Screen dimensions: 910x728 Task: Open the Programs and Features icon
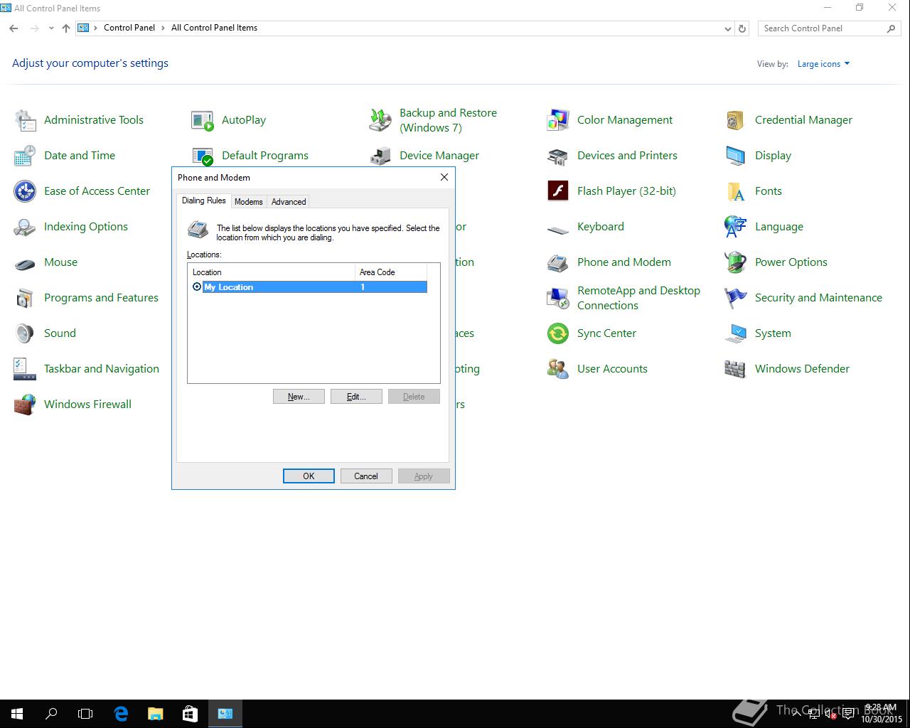tap(25, 298)
